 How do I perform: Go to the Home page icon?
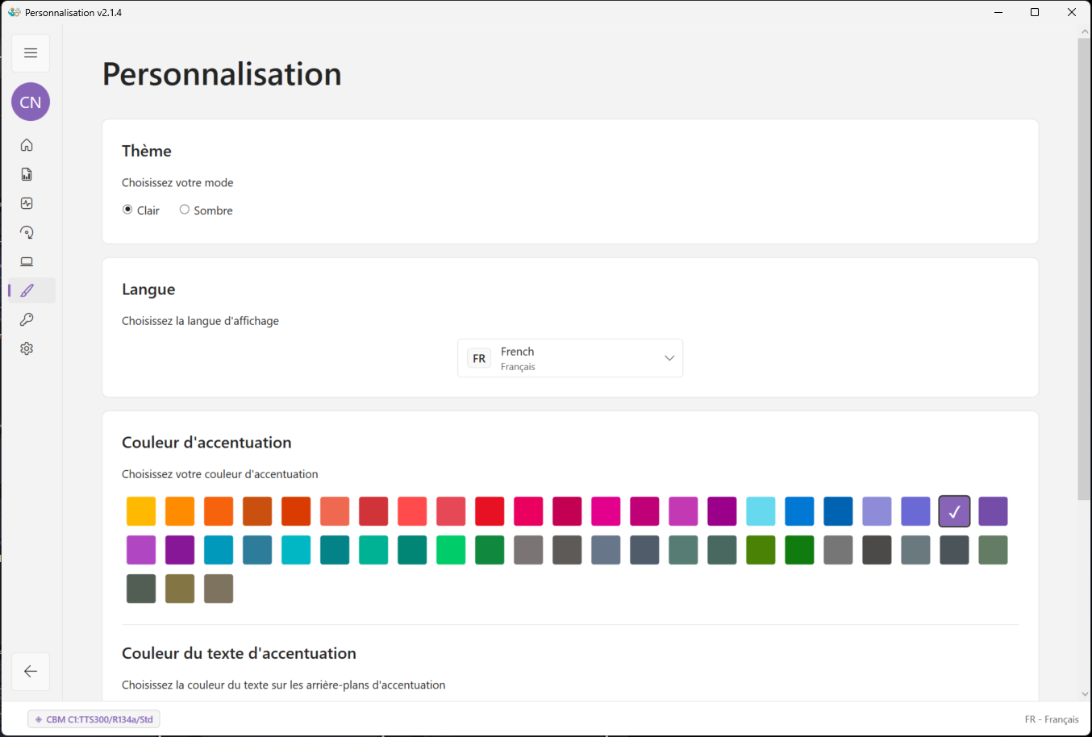(x=27, y=145)
